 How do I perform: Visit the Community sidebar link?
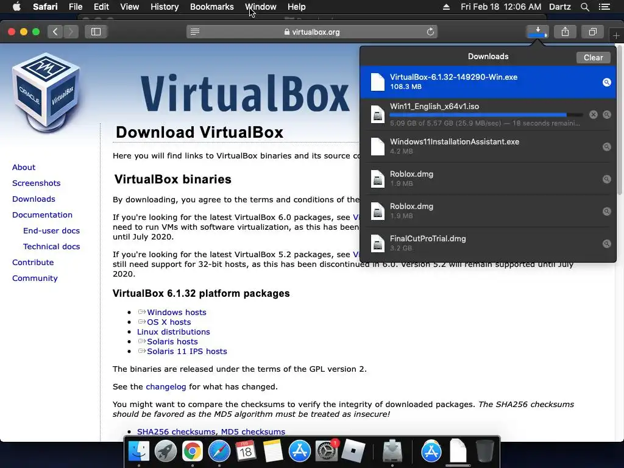[35, 278]
